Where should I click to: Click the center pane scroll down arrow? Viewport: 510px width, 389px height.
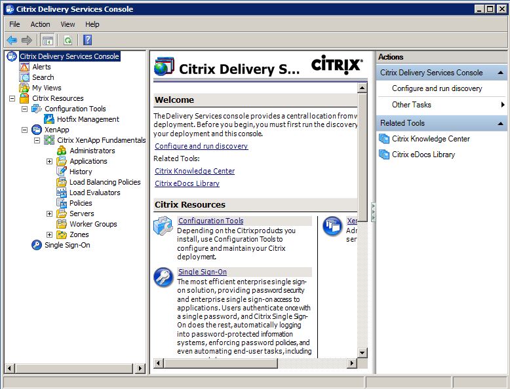pyautogui.click(x=362, y=353)
